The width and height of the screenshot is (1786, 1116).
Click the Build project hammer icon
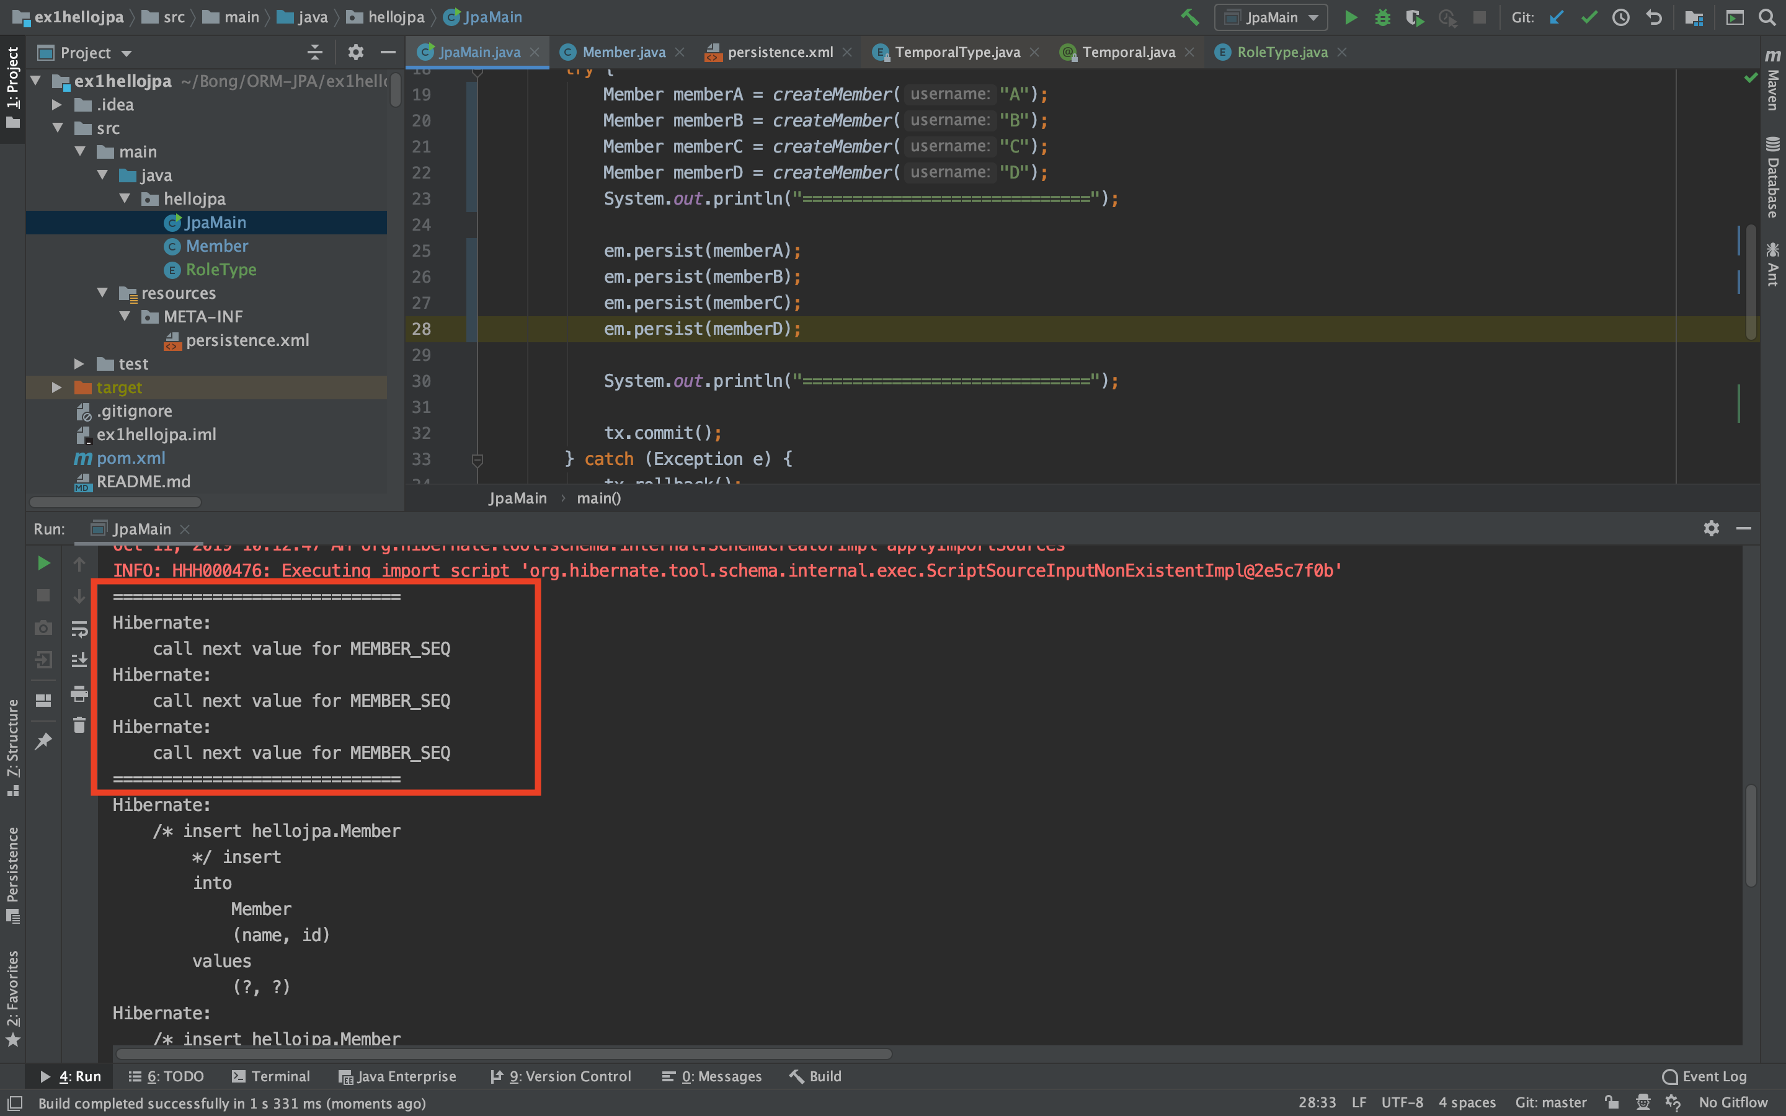point(1189,17)
